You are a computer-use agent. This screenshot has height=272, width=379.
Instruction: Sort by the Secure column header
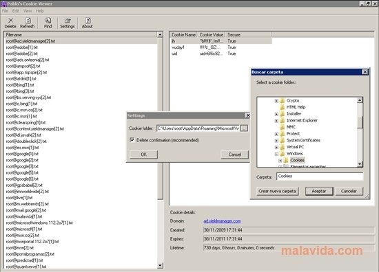248,35
